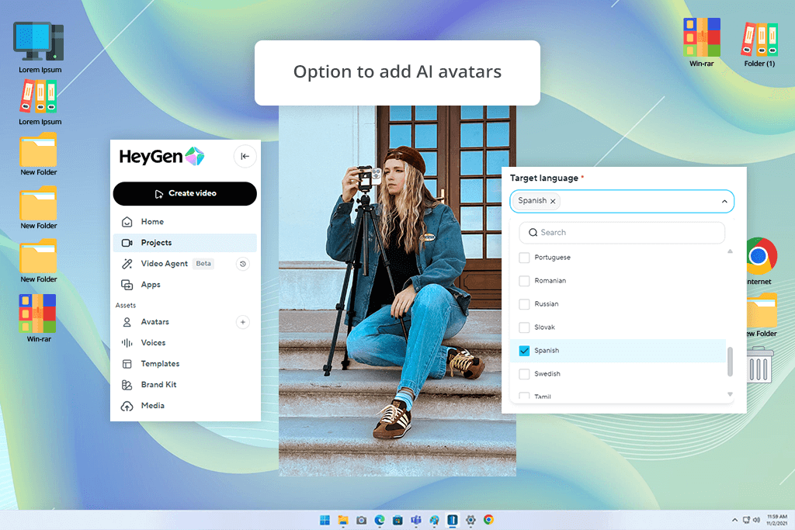Open the Camera app in taskbar
The height and width of the screenshot is (530, 795).
[362, 520]
